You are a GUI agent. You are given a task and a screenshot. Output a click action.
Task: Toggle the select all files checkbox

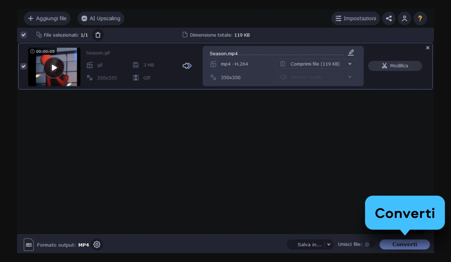[24, 35]
